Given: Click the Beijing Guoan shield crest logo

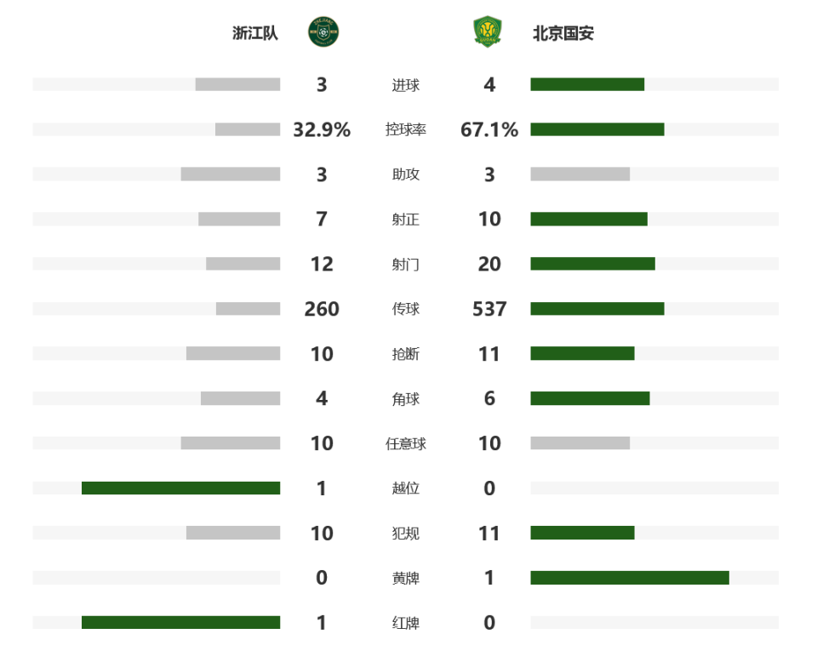Looking at the screenshot, I should click(487, 32).
